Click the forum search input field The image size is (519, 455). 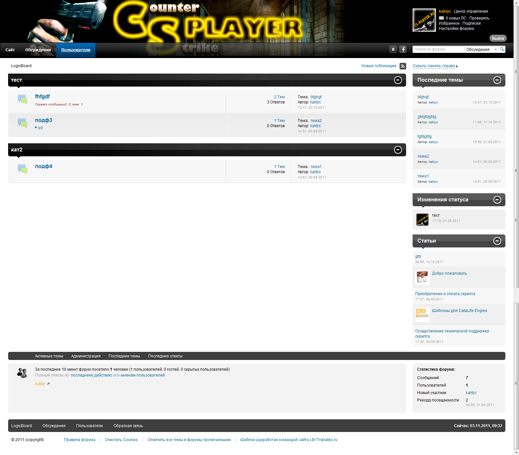click(439, 49)
